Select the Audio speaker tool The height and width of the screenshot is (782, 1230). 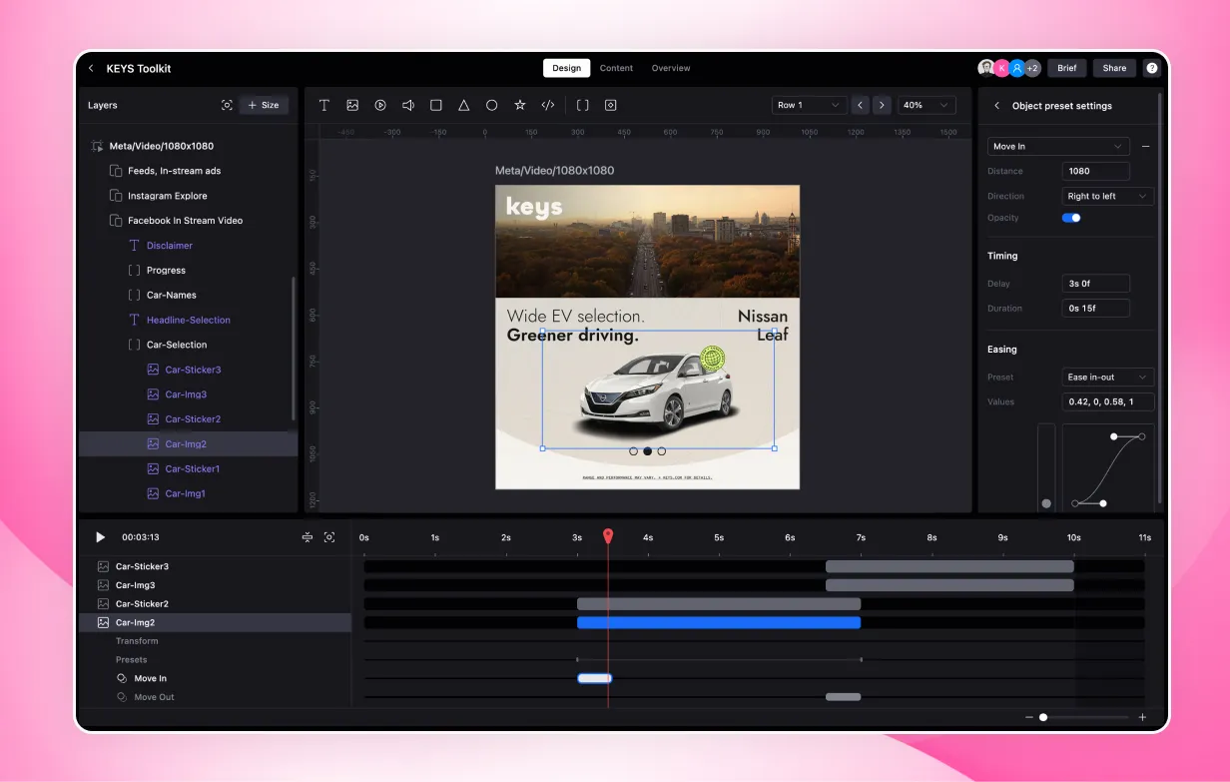tap(408, 105)
